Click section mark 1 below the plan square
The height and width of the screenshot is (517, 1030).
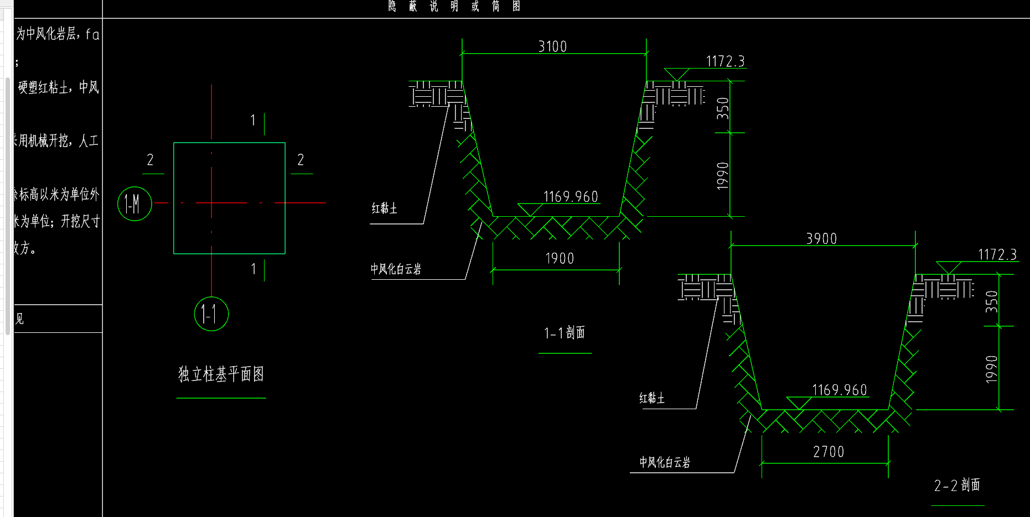[x=253, y=269]
